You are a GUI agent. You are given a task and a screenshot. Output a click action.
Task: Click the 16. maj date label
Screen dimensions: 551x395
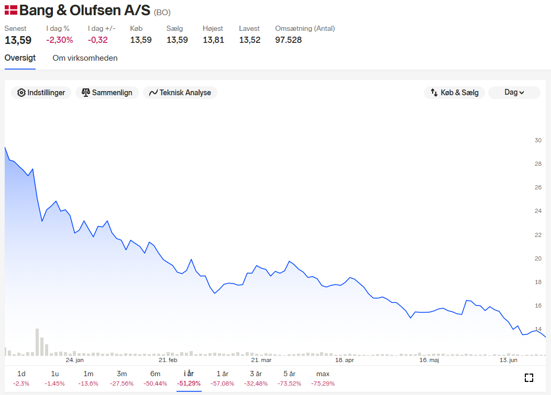point(429,360)
